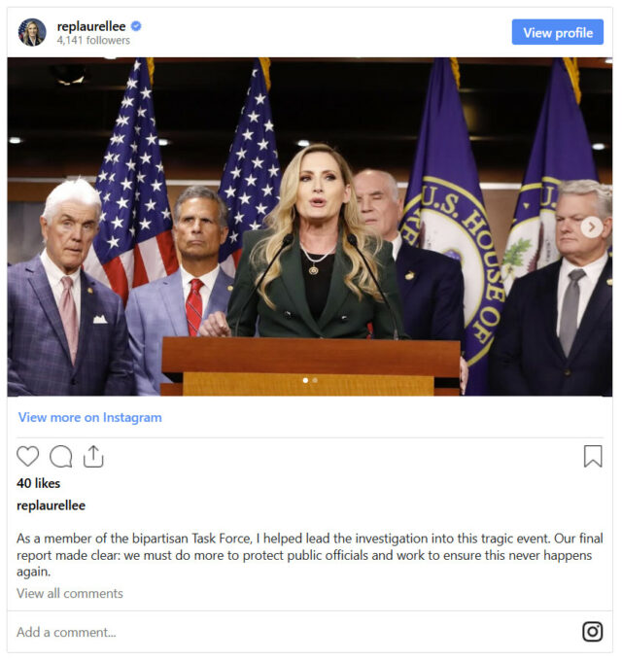Viewport: 622px width, 661px height.
Task: Click the View profile button
Action: pos(558,32)
